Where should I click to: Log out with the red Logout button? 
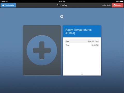pyautogui.click(x=118, y=5)
